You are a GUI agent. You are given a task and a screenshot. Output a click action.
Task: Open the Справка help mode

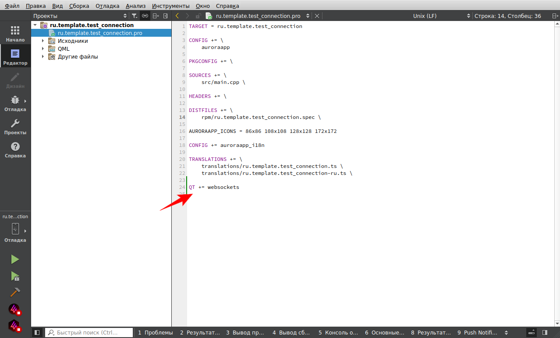click(x=15, y=150)
